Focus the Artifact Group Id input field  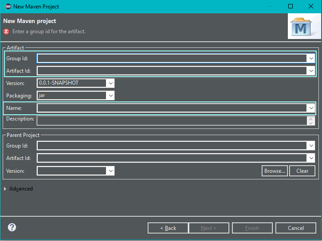(172, 58)
